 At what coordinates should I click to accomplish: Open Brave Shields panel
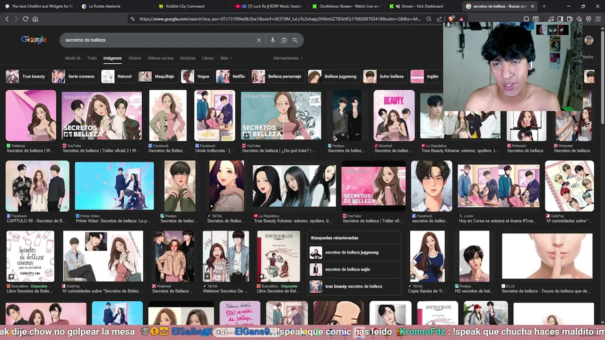(451, 19)
